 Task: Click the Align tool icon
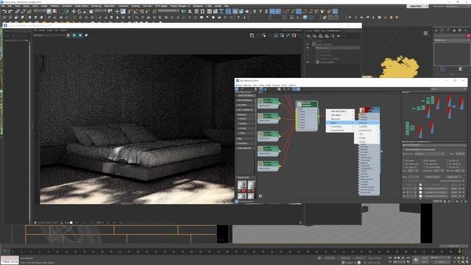(190, 12)
